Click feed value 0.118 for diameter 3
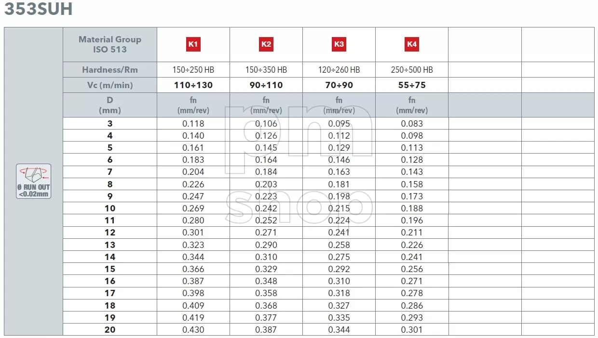Image resolution: width=598 pixels, height=338 pixels. coord(193,124)
